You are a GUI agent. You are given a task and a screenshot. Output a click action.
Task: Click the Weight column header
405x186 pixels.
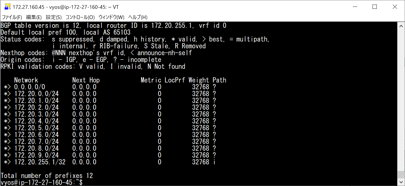pos(199,80)
